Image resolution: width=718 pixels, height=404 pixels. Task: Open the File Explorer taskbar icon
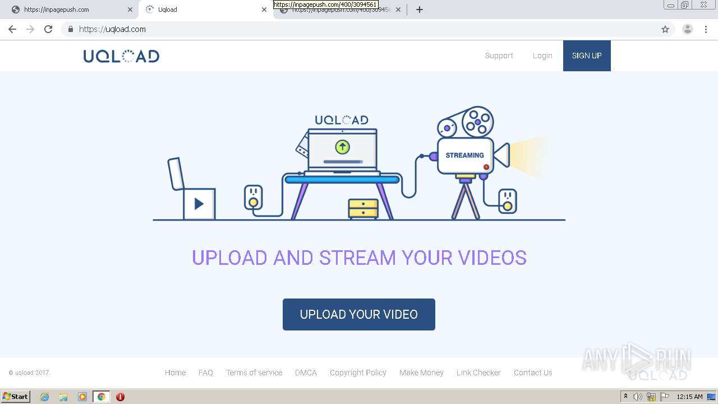coord(63,397)
